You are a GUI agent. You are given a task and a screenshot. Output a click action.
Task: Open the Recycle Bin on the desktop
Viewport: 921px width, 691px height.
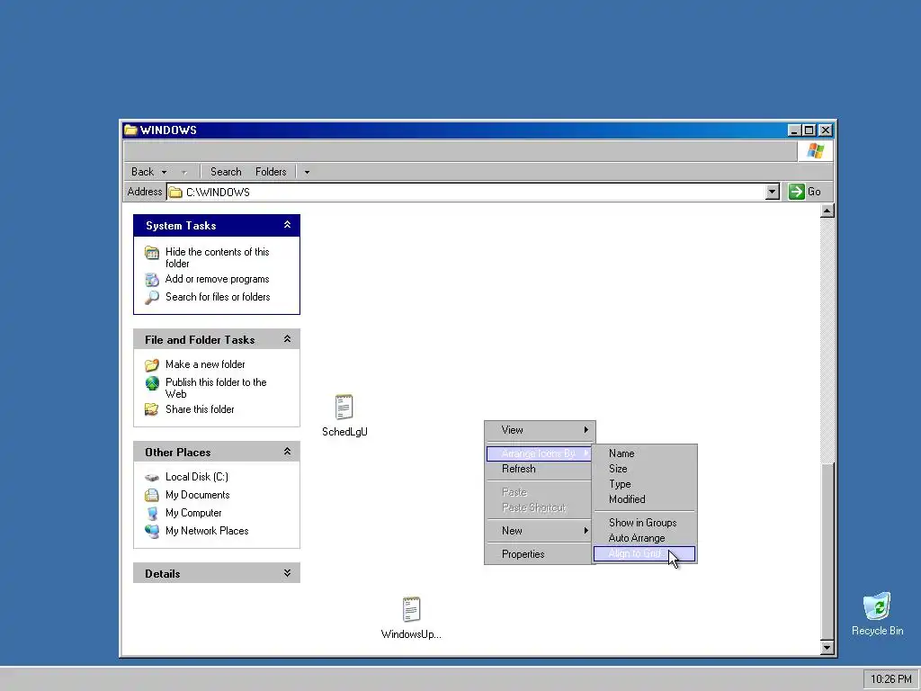(x=877, y=606)
